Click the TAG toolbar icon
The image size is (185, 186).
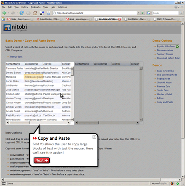(x=48, y=13)
